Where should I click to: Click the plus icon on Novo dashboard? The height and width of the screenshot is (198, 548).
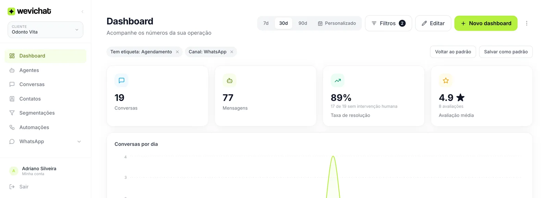463,23
